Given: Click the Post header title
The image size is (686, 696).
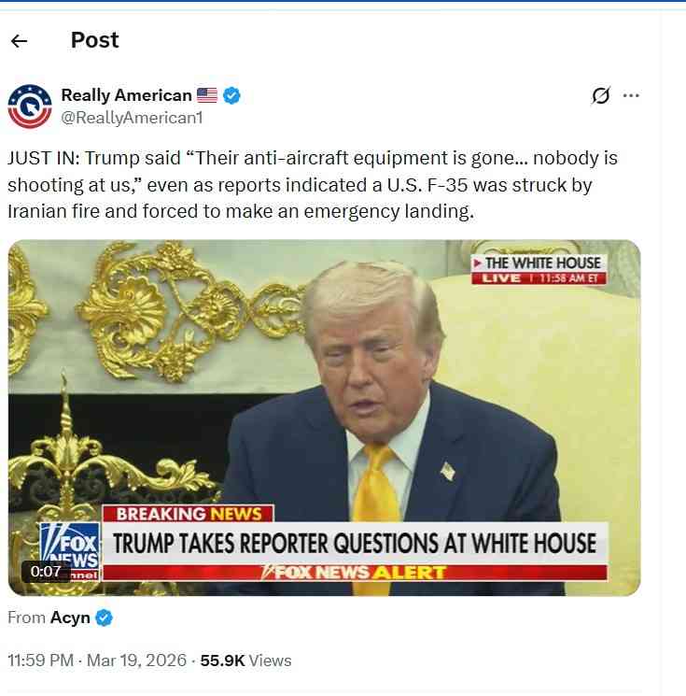Looking at the screenshot, I should click(x=95, y=40).
